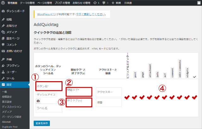Viewport: 202px width, 129px height.
Task: Toggle the acf column checkbox
Action: click(164, 97)
